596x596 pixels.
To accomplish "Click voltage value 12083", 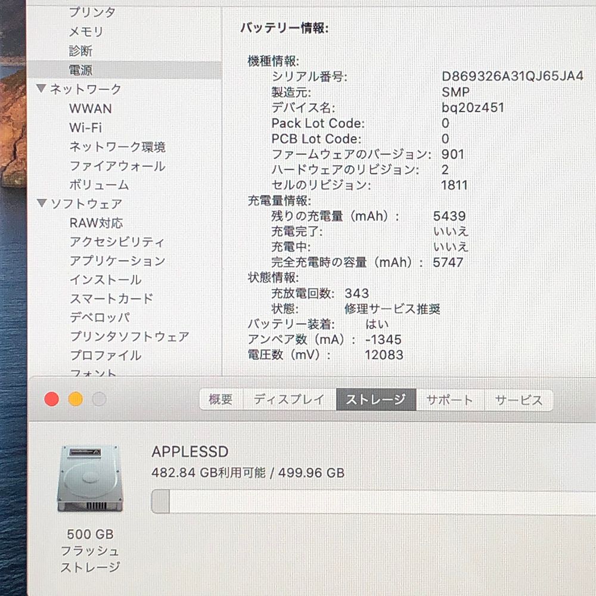I will [x=384, y=355].
